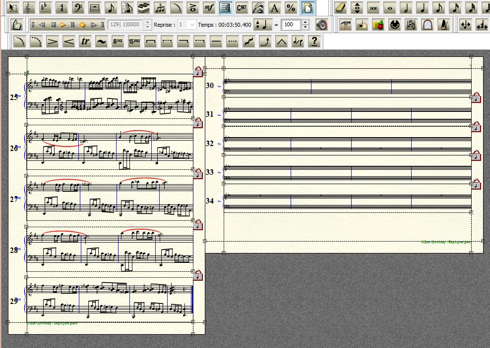Choose the trill ornament tool
The height and width of the screenshot is (348, 490).
[x=85, y=42]
